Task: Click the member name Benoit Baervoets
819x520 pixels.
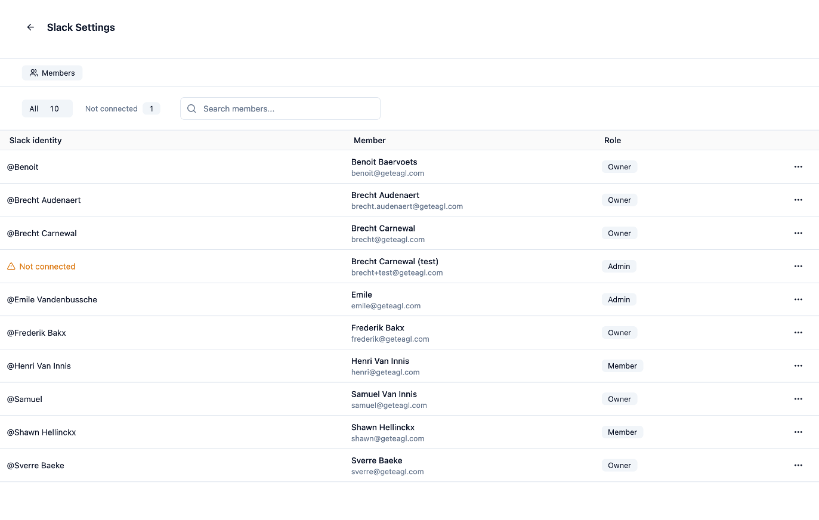Action: point(384,162)
